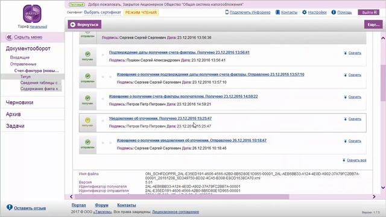
Task: Click download arrow icon for row received 13:56:41
Action: [x=346, y=53]
